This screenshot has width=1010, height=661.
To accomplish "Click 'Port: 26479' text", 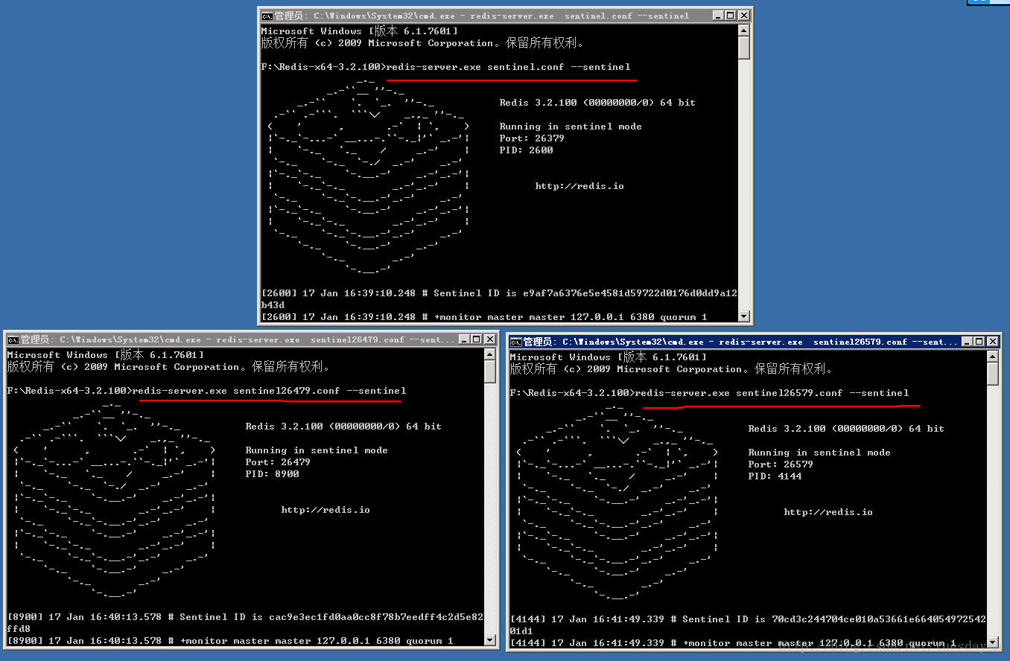I will point(278,462).
